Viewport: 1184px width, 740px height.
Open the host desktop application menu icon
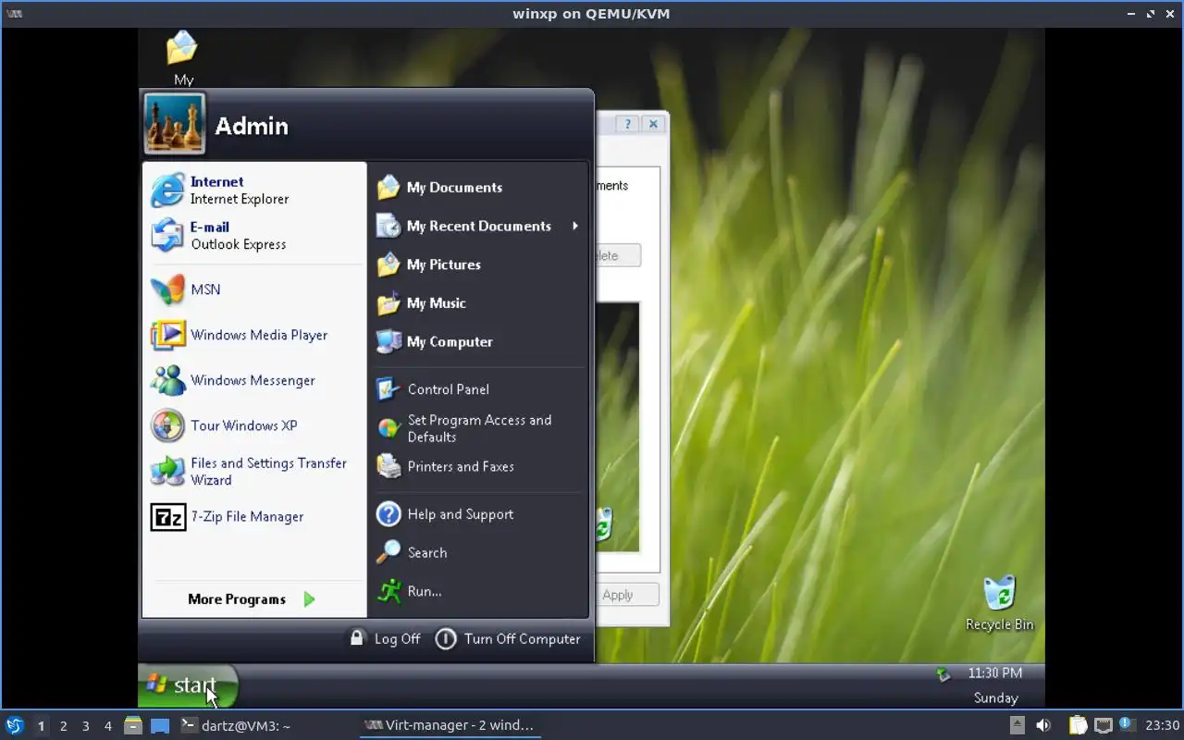tap(15, 725)
